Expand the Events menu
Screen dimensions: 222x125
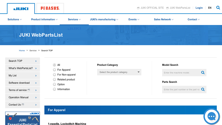[134, 19]
